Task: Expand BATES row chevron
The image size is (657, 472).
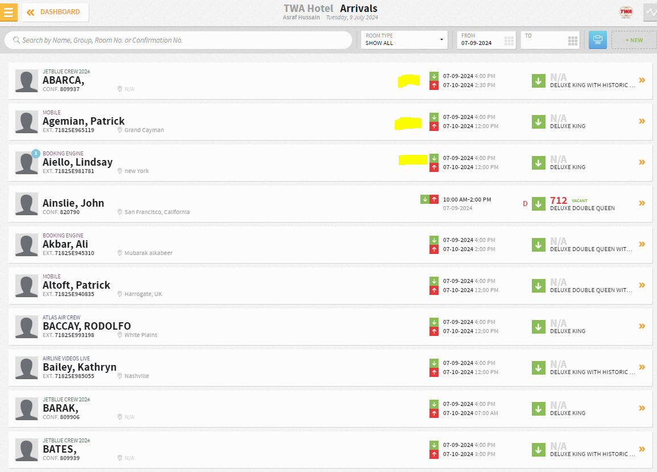Action: (x=642, y=449)
